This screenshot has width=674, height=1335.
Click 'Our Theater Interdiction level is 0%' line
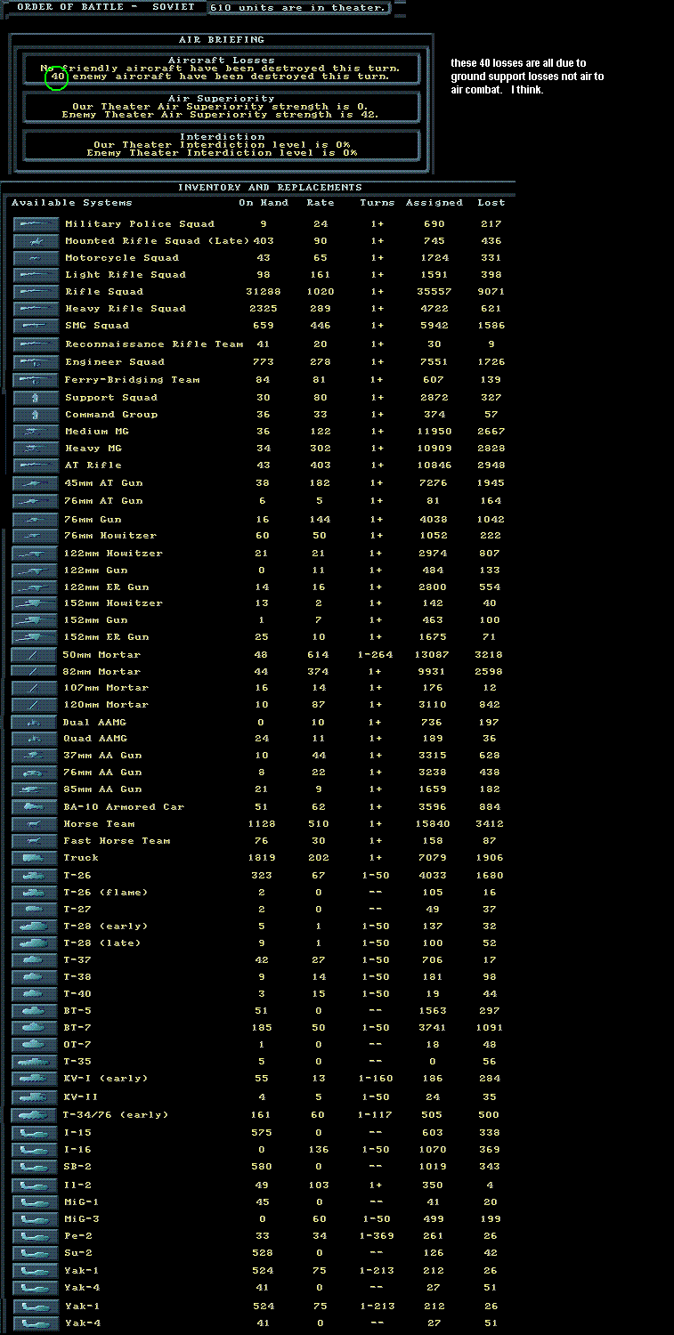point(222,145)
